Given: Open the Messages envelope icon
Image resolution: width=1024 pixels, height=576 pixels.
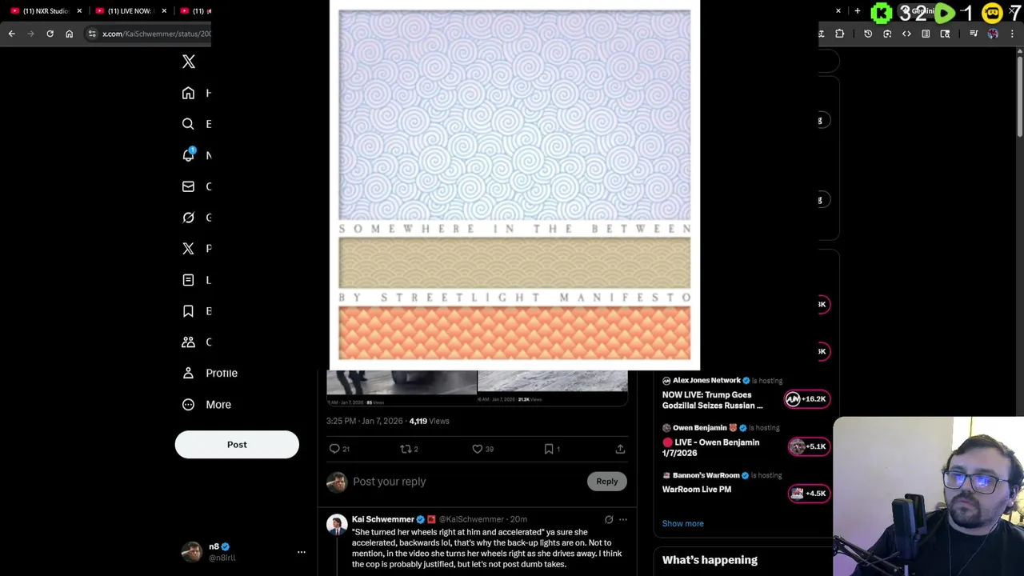Looking at the screenshot, I should pos(188,186).
